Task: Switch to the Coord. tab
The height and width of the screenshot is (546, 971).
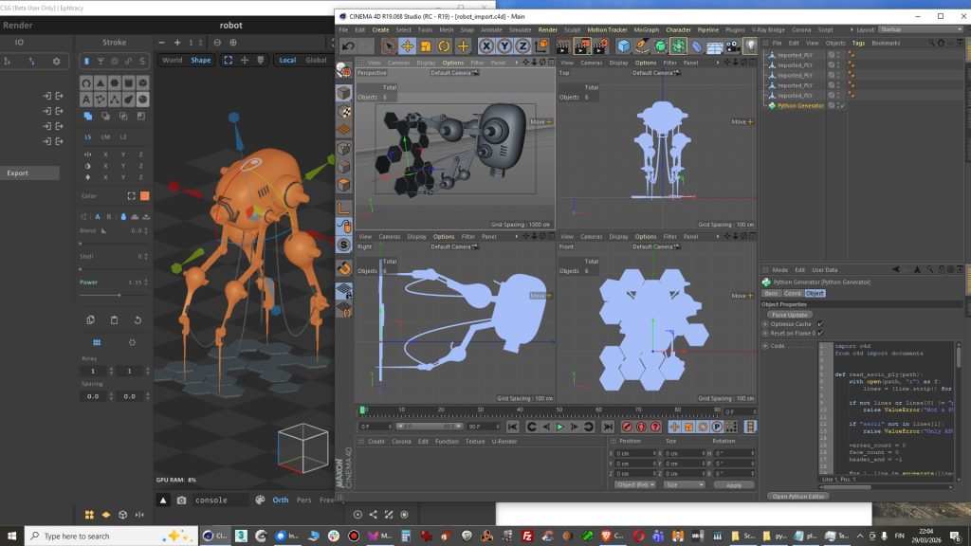Action: (x=793, y=294)
